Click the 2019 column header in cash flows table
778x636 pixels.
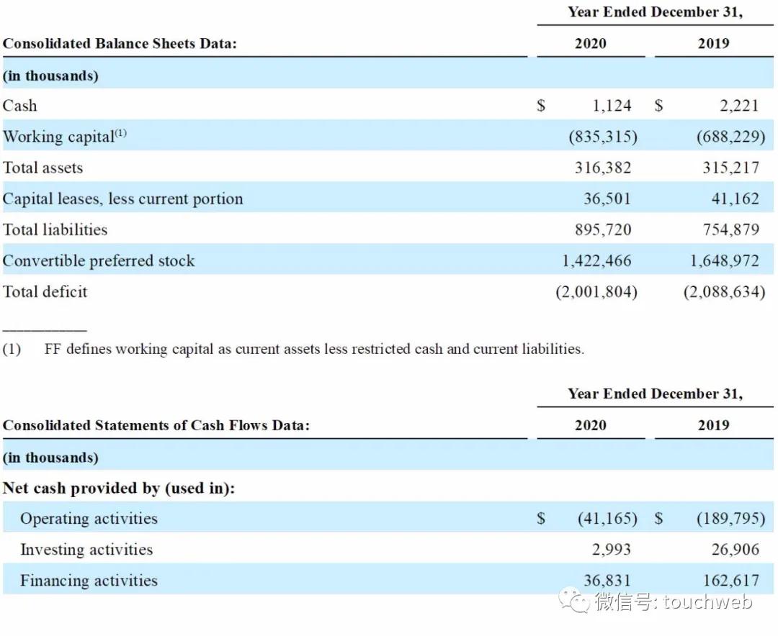[x=713, y=425]
